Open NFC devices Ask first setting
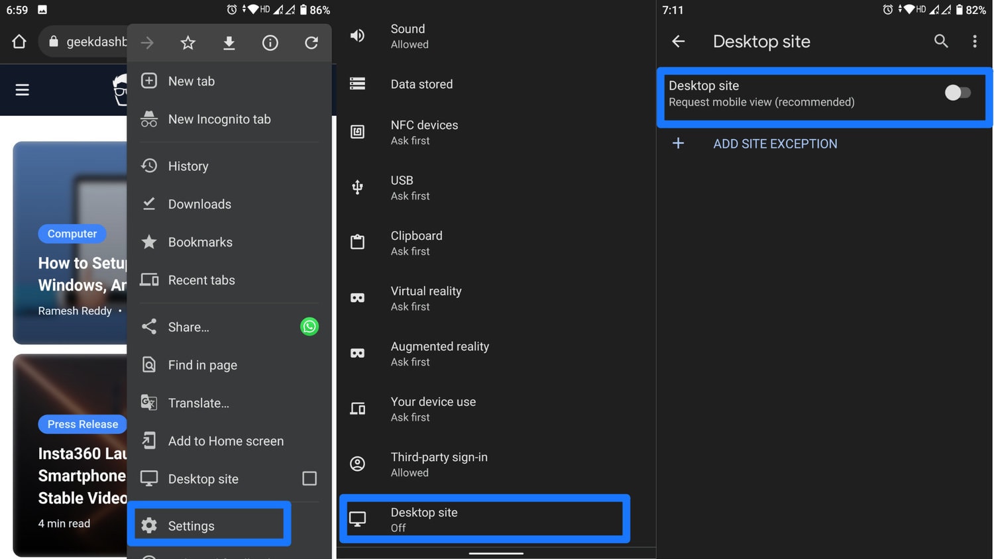 (496, 132)
